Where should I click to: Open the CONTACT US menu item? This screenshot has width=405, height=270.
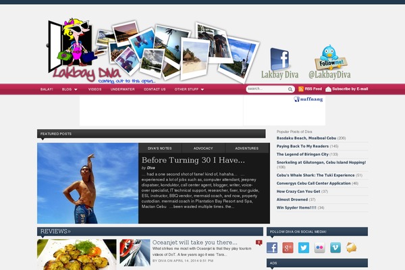tap(155, 89)
